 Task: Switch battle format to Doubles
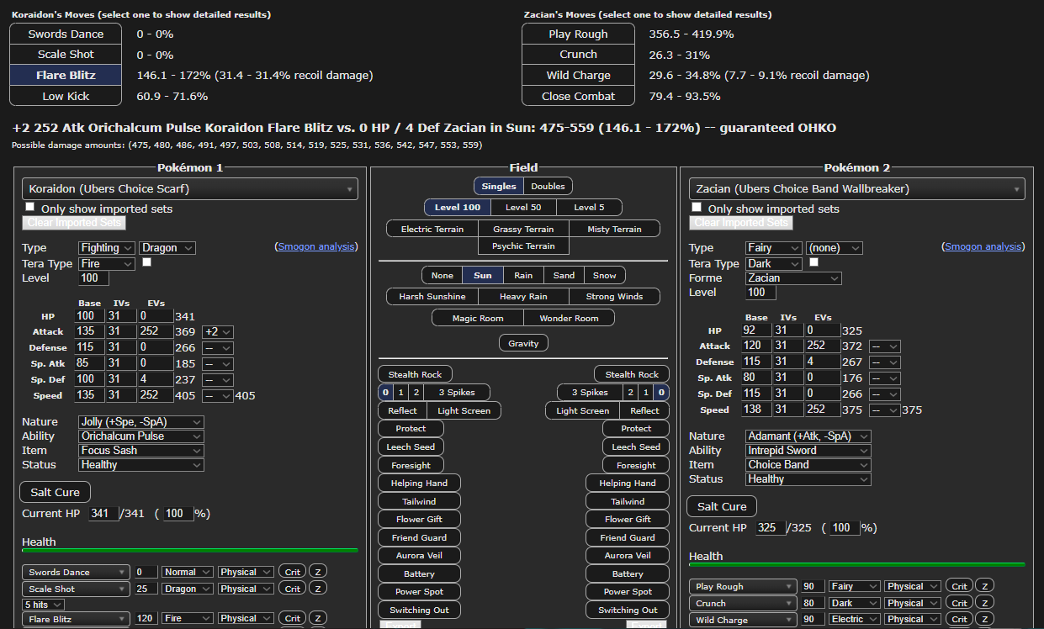pos(548,186)
